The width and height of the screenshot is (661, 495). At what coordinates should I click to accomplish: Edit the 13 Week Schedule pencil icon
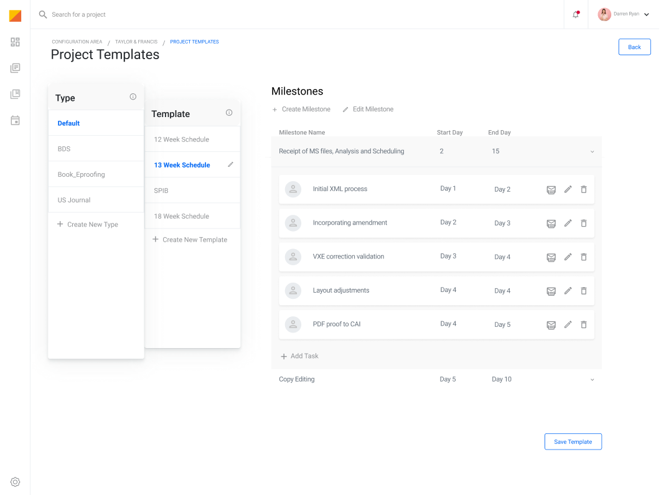tap(230, 164)
